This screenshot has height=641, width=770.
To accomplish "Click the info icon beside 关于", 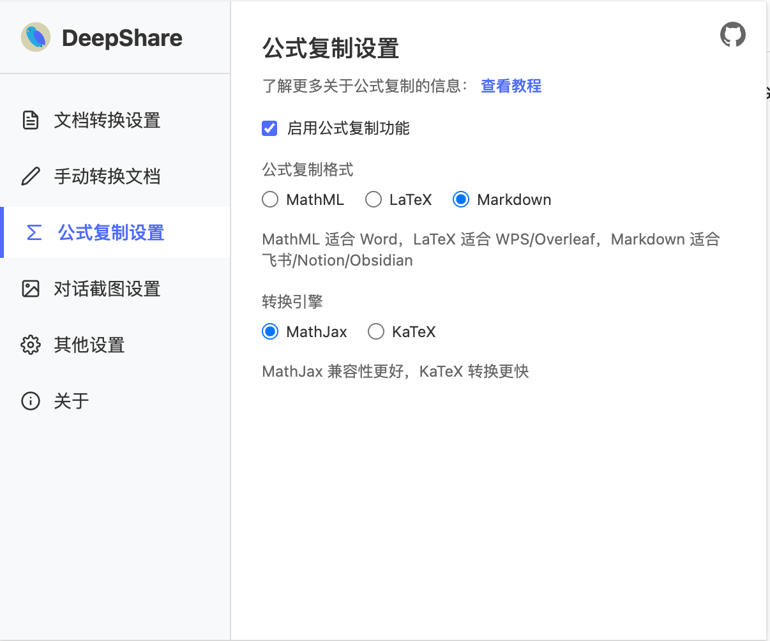I will click(31, 401).
